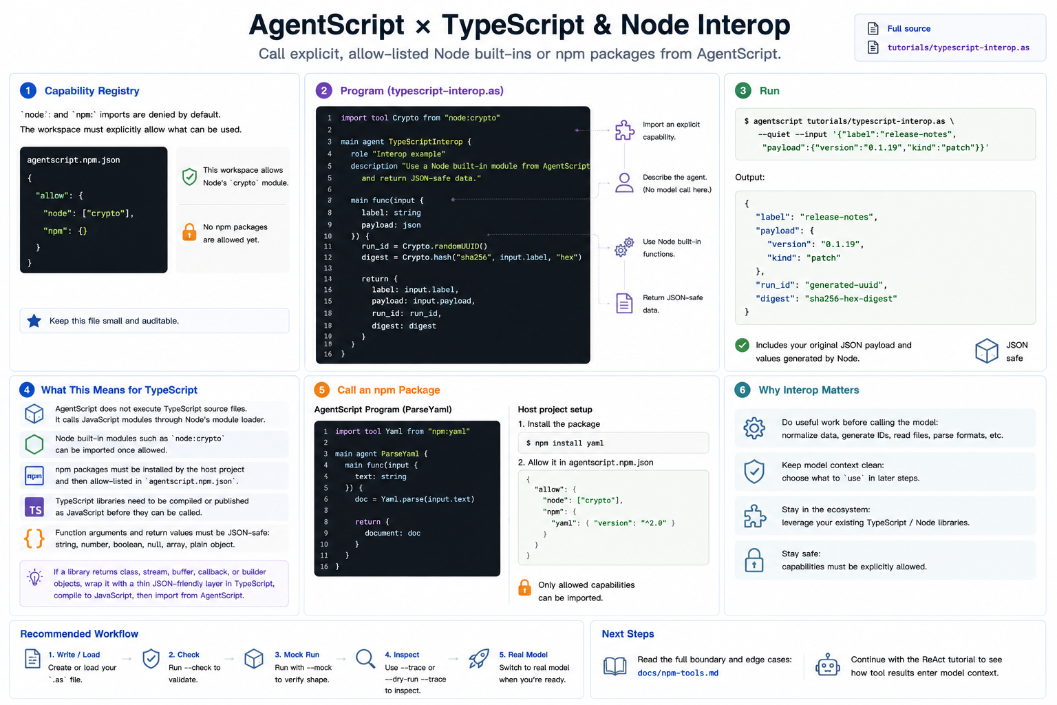Click the Output: label in Run panel
Viewport: 1057px width, 705px height.
point(749,177)
